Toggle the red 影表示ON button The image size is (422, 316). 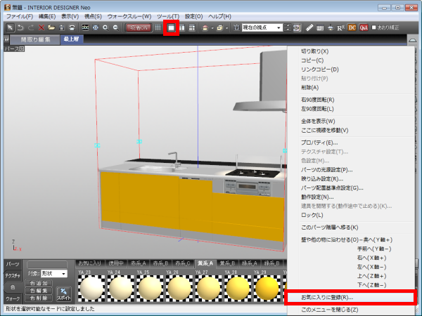tap(139, 27)
